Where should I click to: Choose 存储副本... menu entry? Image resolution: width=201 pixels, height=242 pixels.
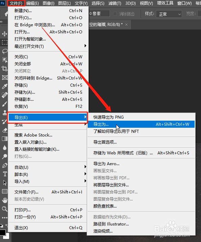coord(48,99)
